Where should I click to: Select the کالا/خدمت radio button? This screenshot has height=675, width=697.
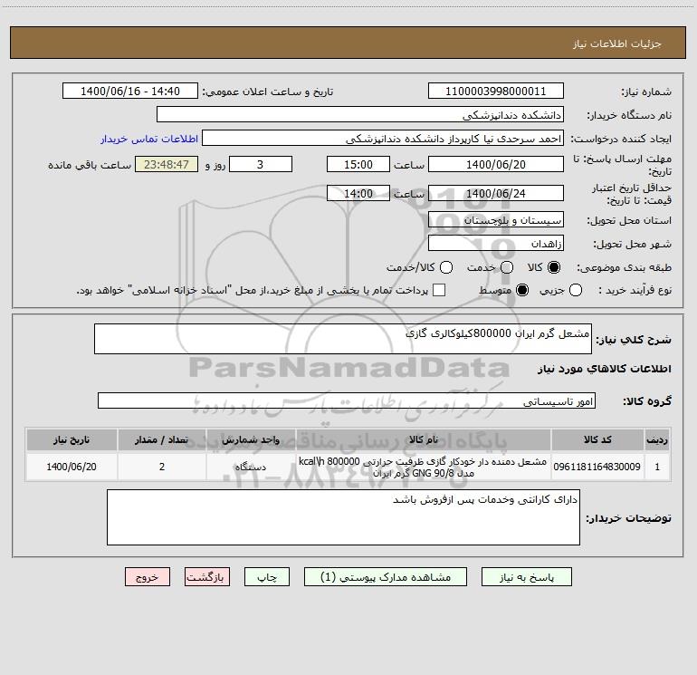coord(446,267)
